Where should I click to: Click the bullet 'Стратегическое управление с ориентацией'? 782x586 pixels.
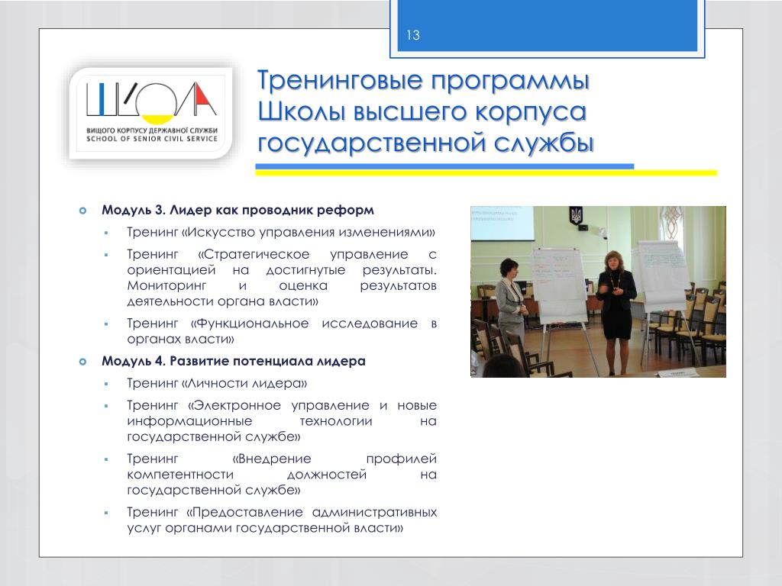point(282,278)
